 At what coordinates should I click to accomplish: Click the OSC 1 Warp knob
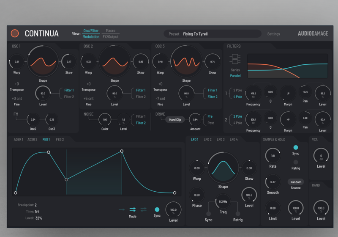pyautogui.click(x=16, y=62)
